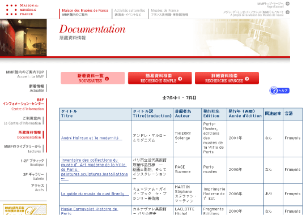Click the promotional banner thumbnail at bottom left
This screenshot has width=306, height=215.
pos(25,209)
